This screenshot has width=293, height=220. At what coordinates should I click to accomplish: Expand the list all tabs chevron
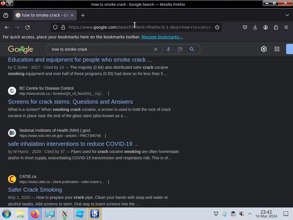tap(287, 15)
